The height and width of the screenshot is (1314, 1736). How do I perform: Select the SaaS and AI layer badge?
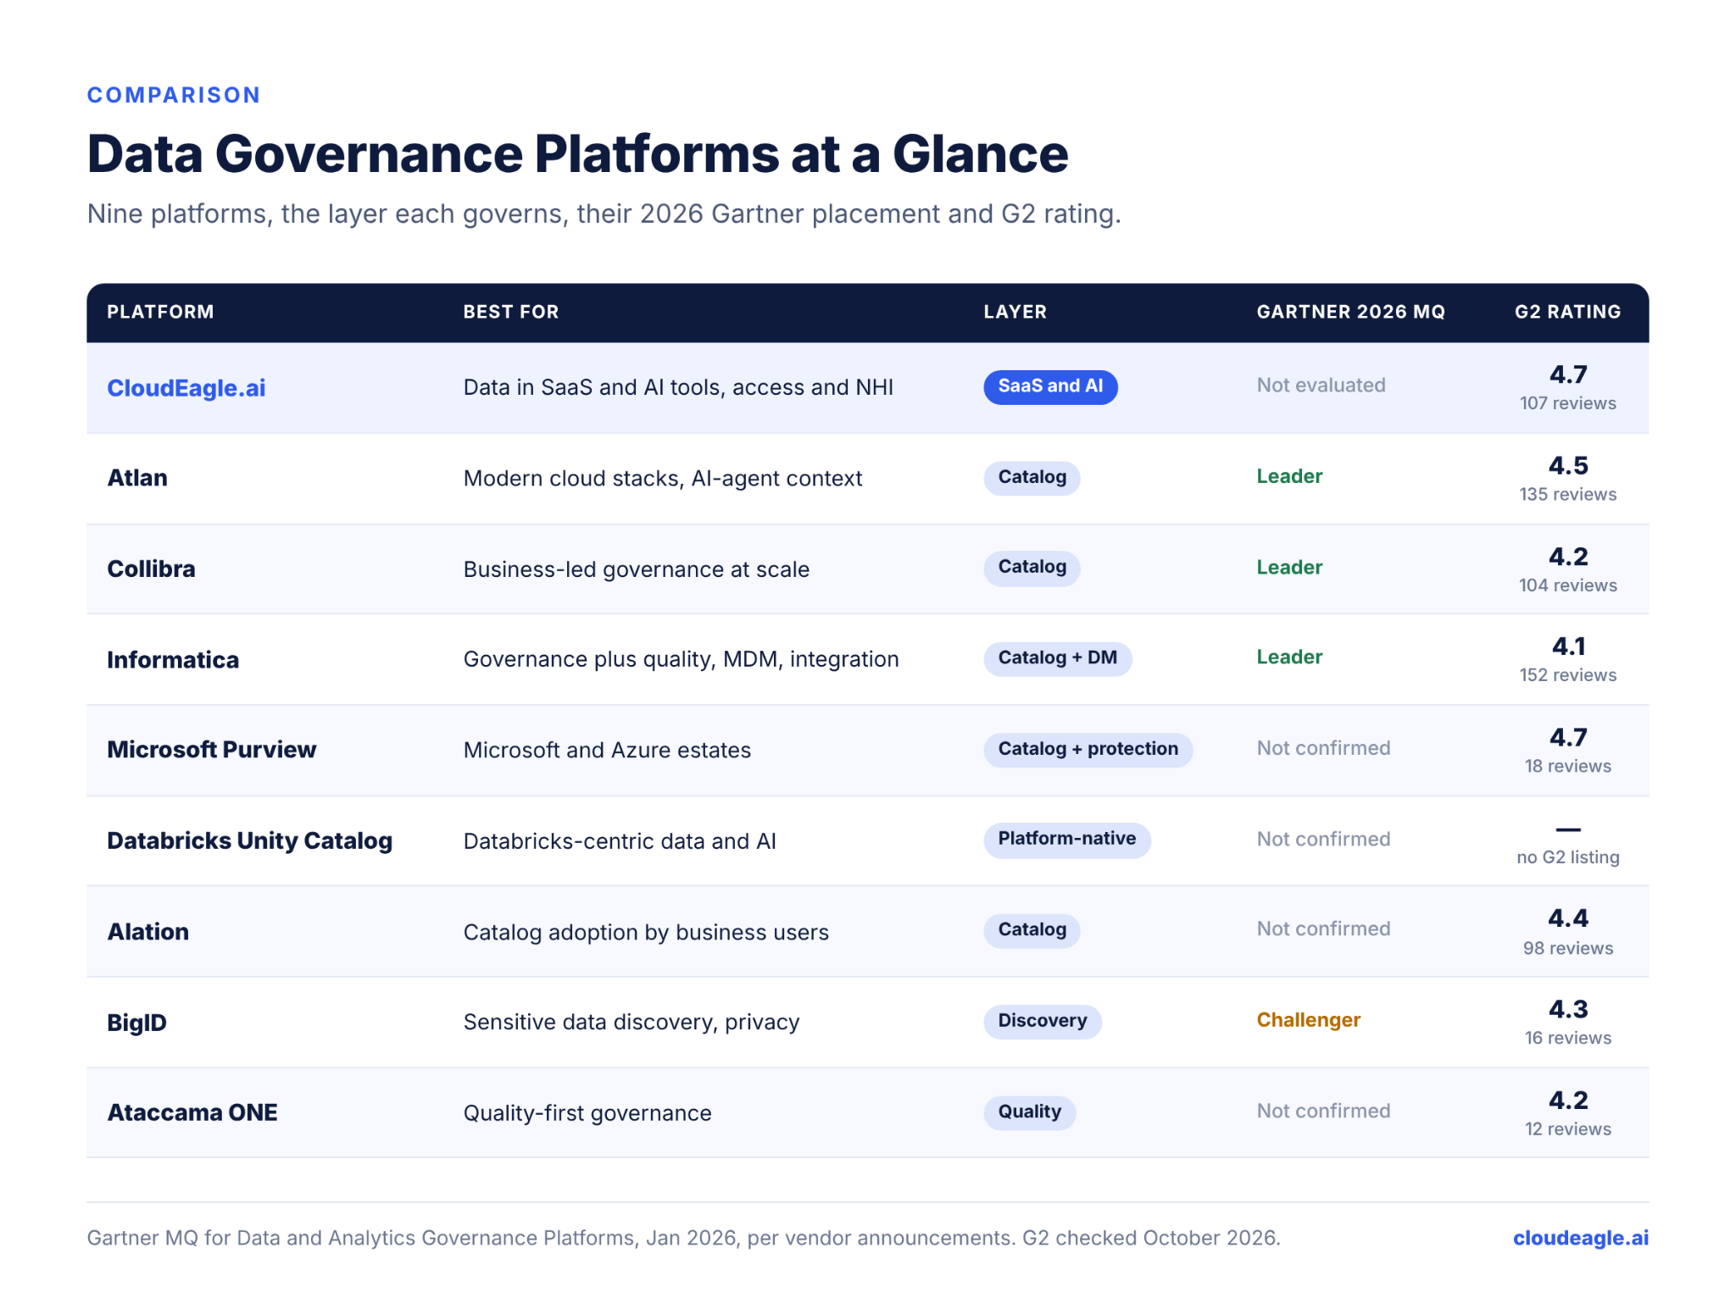[1050, 386]
